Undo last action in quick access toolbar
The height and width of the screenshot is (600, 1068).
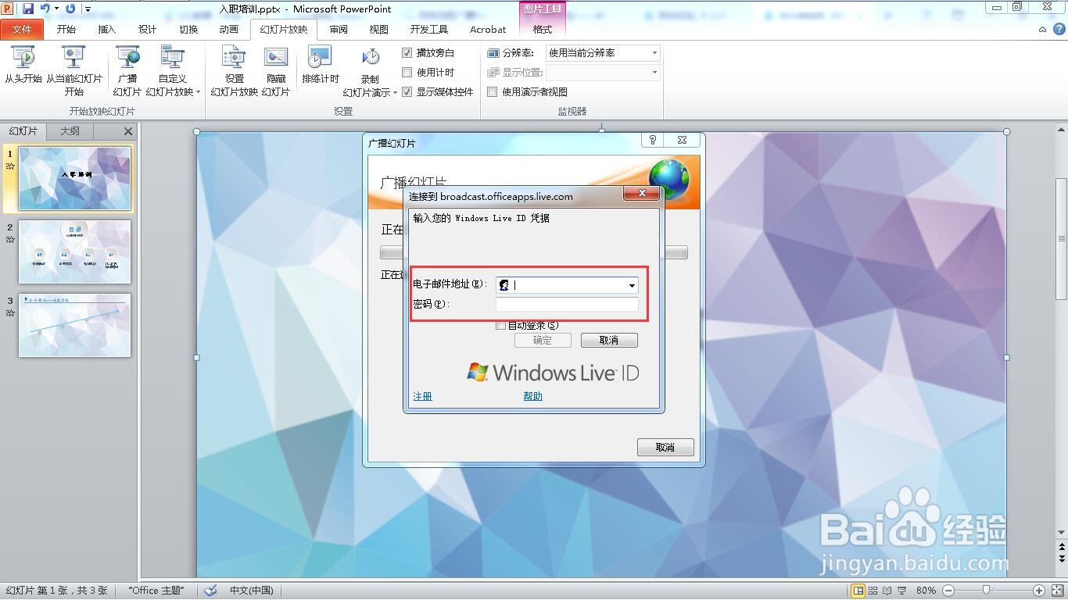[45, 9]
